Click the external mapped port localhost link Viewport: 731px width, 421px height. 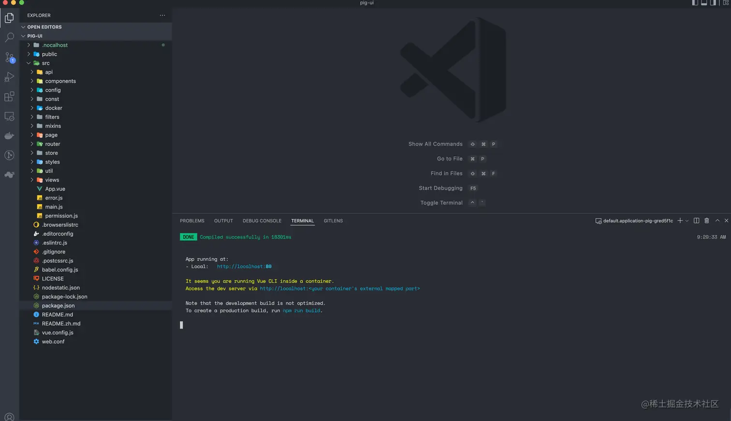click(x=340, y=288)
